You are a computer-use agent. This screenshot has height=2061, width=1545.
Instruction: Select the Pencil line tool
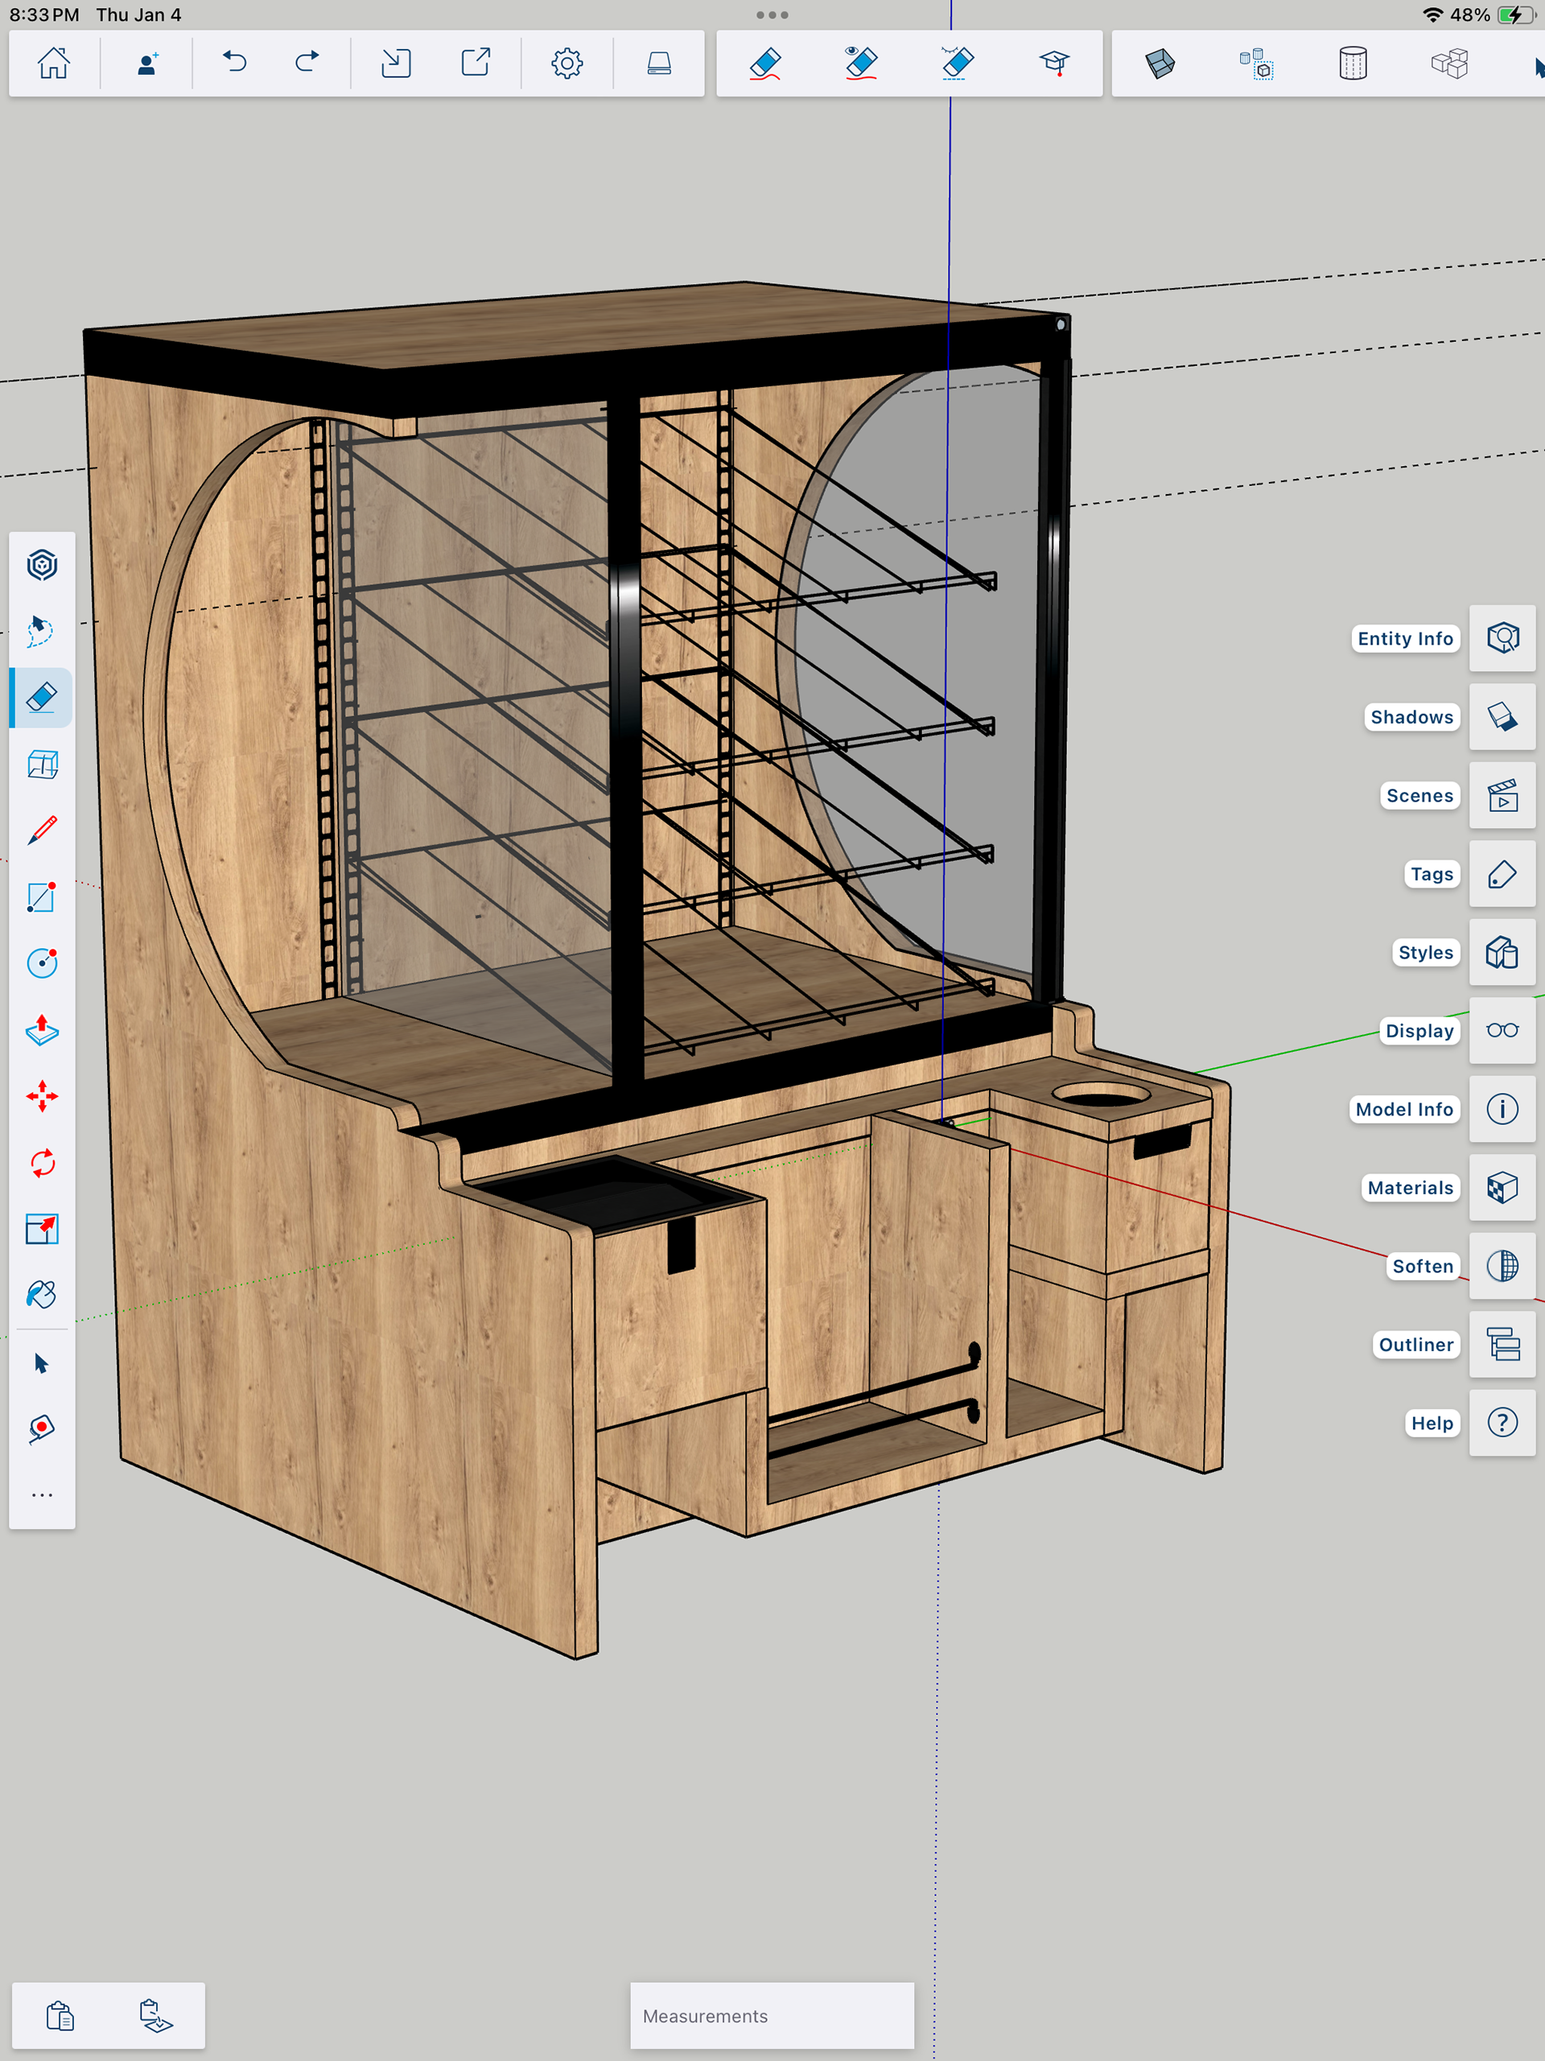42,831
